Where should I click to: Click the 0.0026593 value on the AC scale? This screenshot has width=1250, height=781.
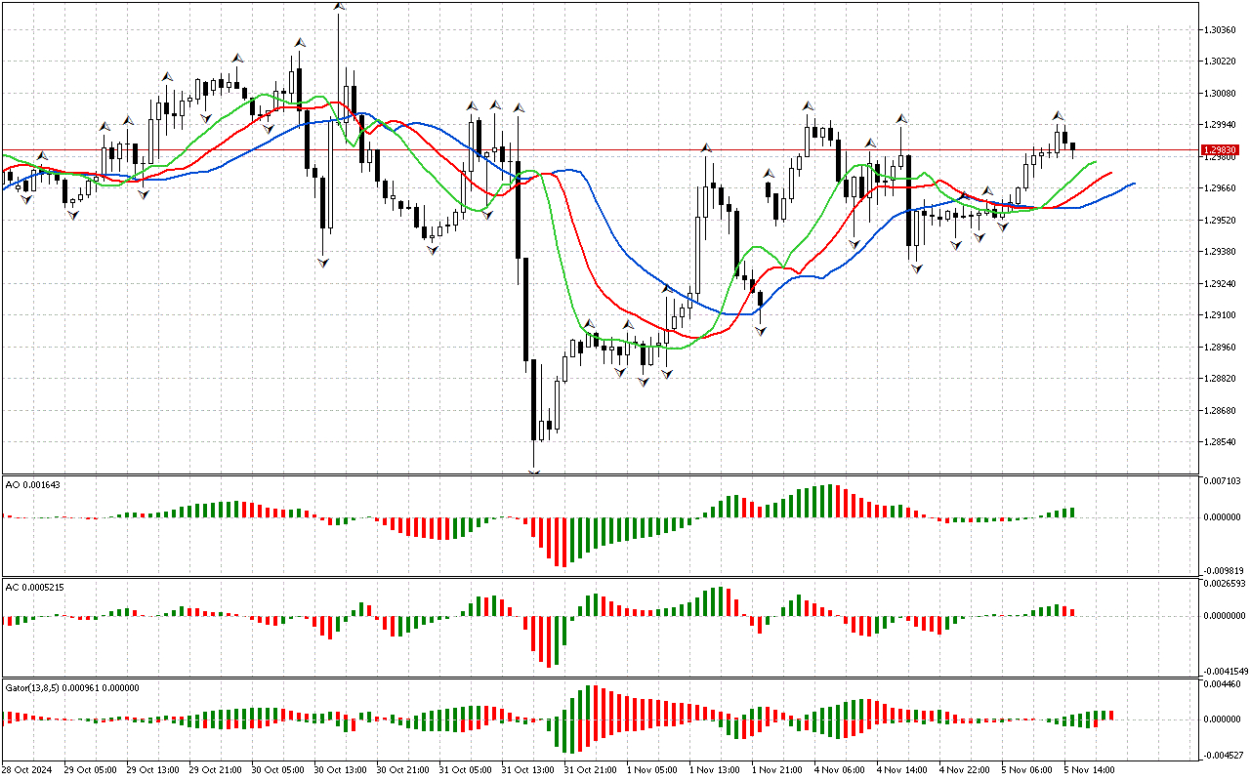1226,584
